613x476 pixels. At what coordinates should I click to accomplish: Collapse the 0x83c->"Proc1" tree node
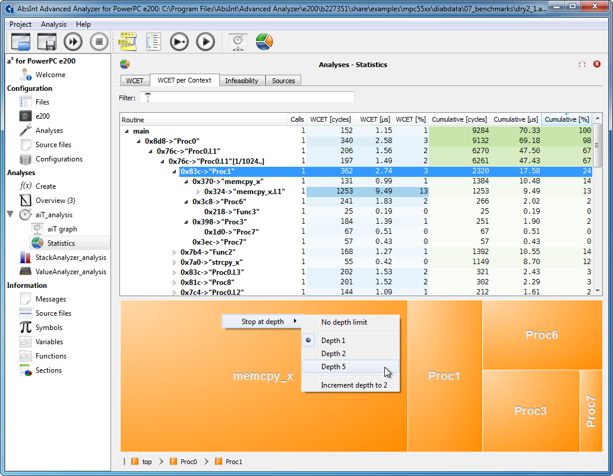pos(174,172)
